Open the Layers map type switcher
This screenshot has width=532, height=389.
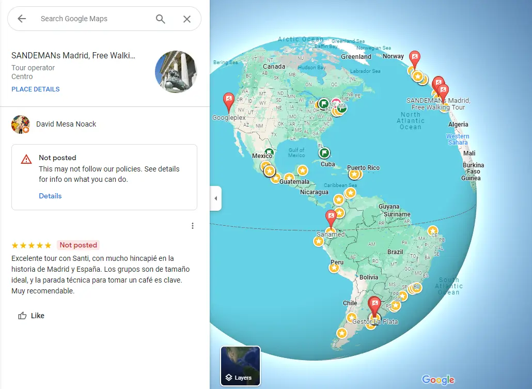(x=241, y=366)
